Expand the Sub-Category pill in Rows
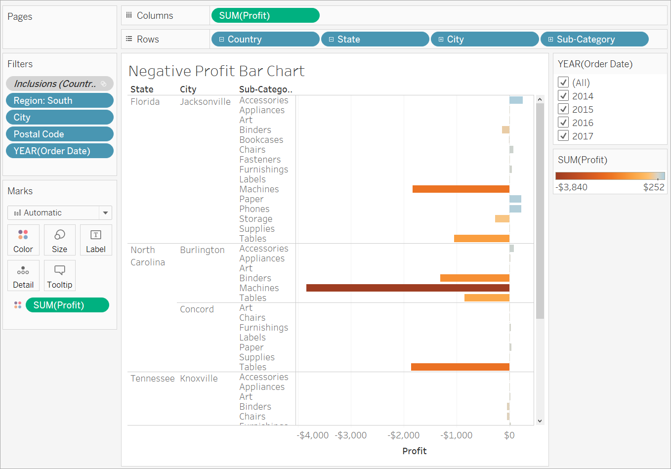Screen dimensions: 671x469 pos(550,40)
